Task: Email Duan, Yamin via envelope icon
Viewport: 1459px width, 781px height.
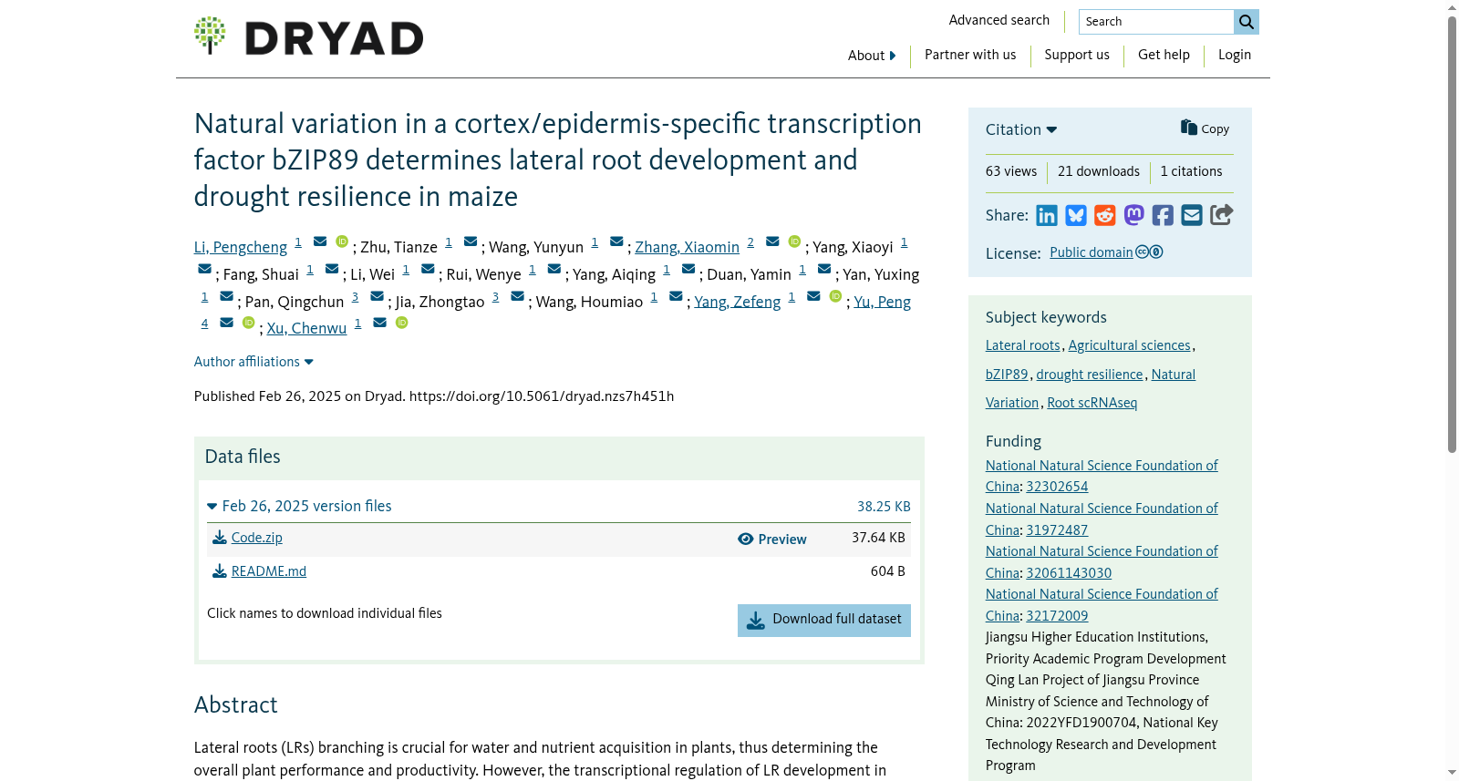Action: coord(824,269)
